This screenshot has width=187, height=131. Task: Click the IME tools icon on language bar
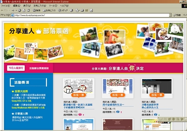pyautogui.click(x=178, y=119)
